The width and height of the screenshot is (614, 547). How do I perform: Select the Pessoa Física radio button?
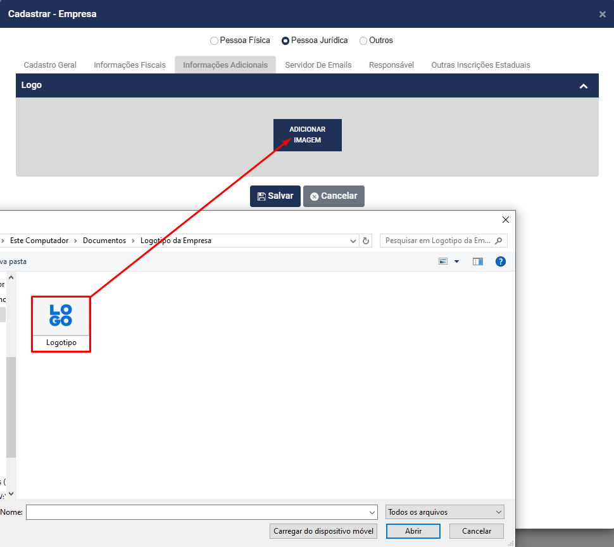pos(214,41)
